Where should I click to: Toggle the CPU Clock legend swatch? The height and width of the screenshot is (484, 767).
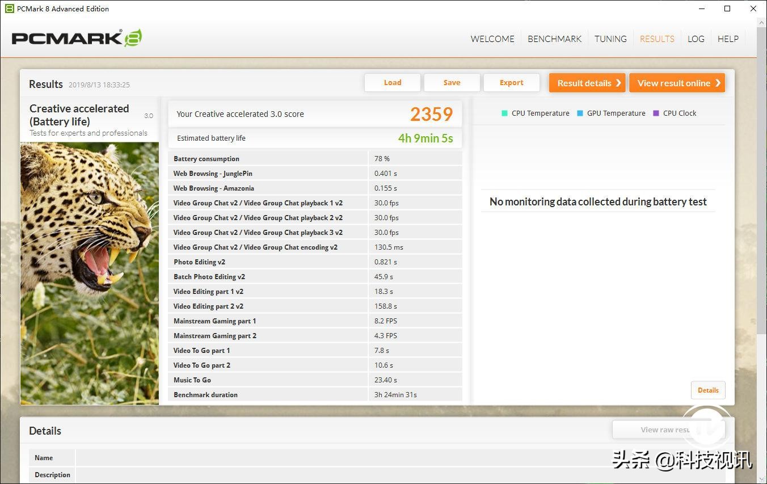coord(656,113)
